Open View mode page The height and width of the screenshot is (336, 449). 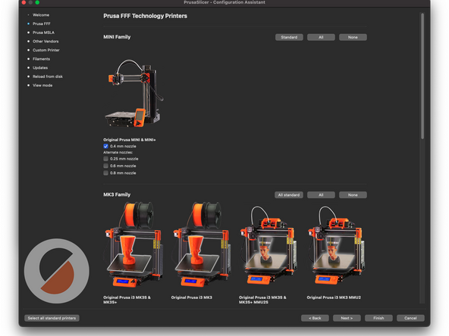coord(42,86)
